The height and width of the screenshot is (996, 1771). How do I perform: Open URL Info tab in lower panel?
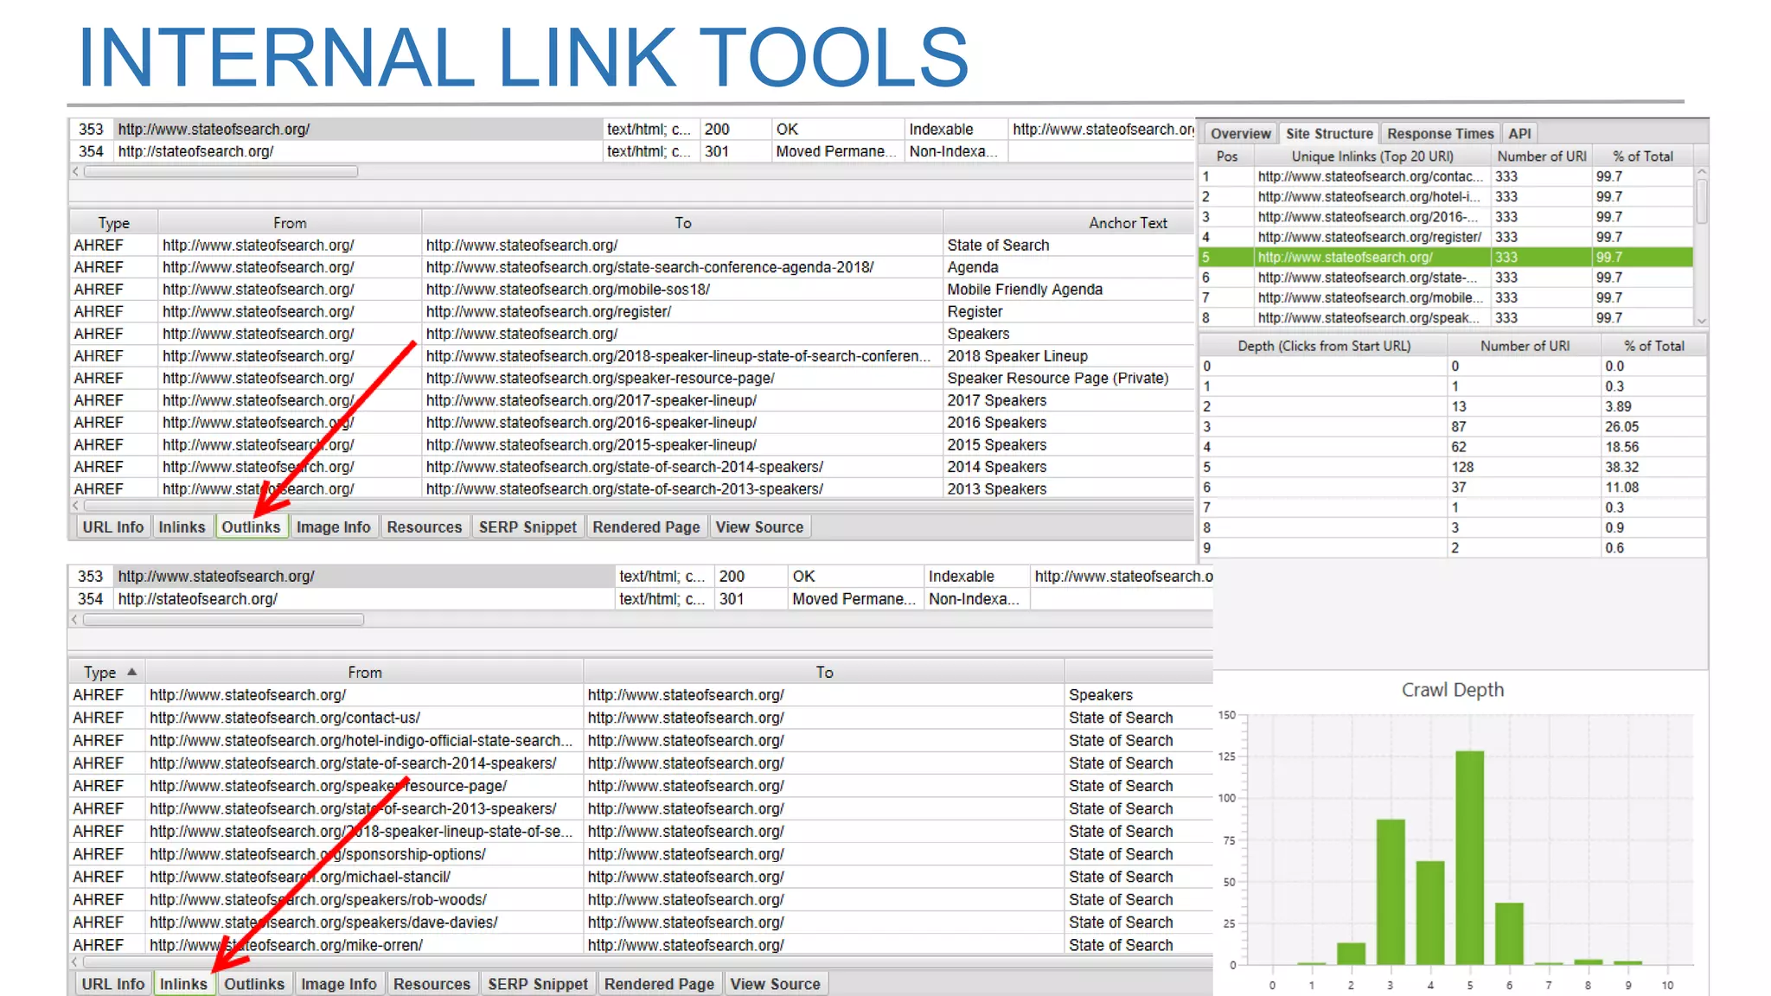[113, 984]
